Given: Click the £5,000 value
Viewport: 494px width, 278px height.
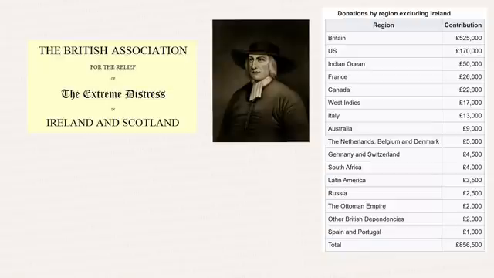Looking at the screenshot, I should pyautogui.click(x=472, y=141).
